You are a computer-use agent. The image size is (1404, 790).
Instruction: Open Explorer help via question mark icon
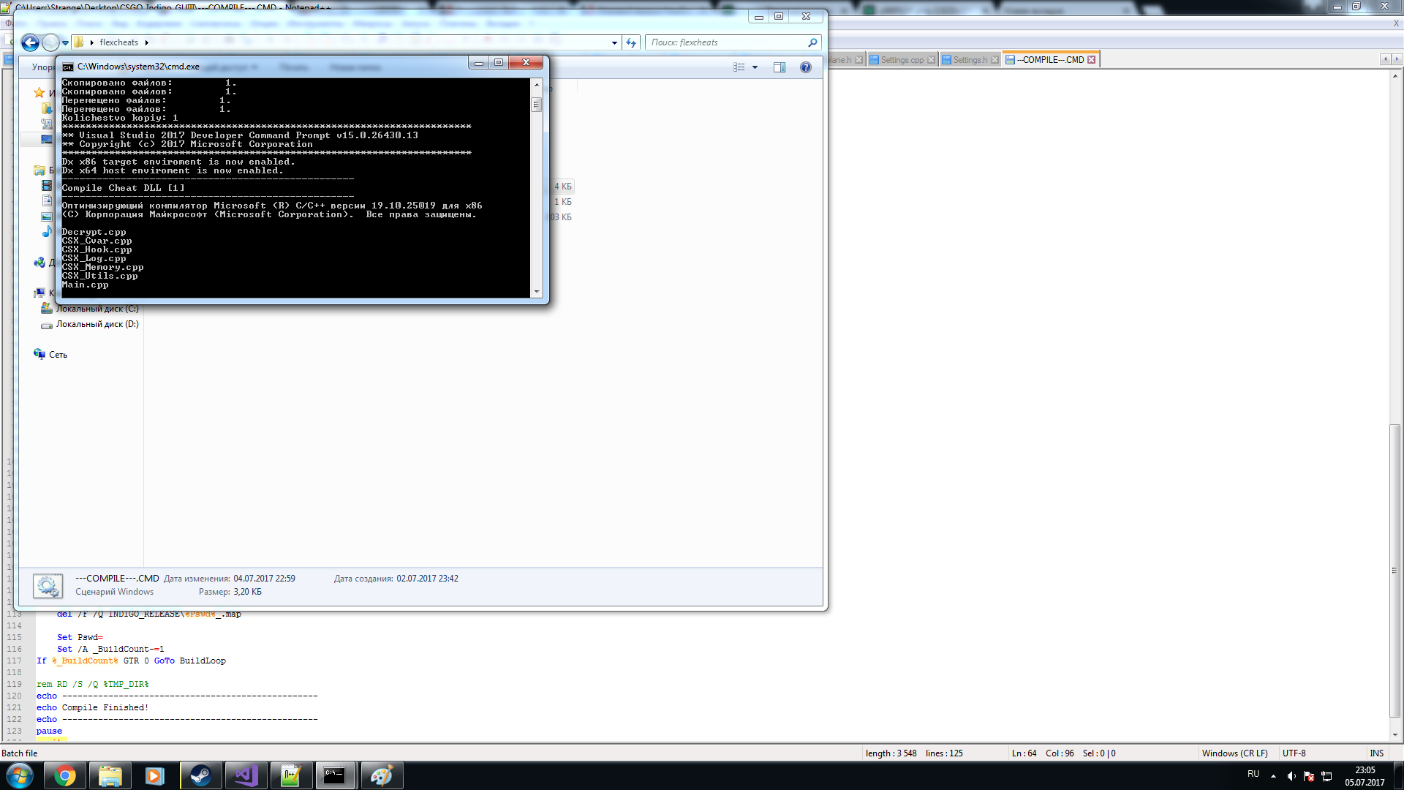pyautogui.click(x=806, y=67)
